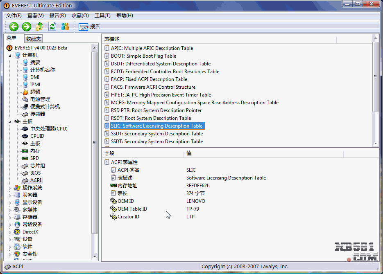Expand the 操作系统 tree branch arrow
This screenshot has height=274, width=383.
click(10, 188)
